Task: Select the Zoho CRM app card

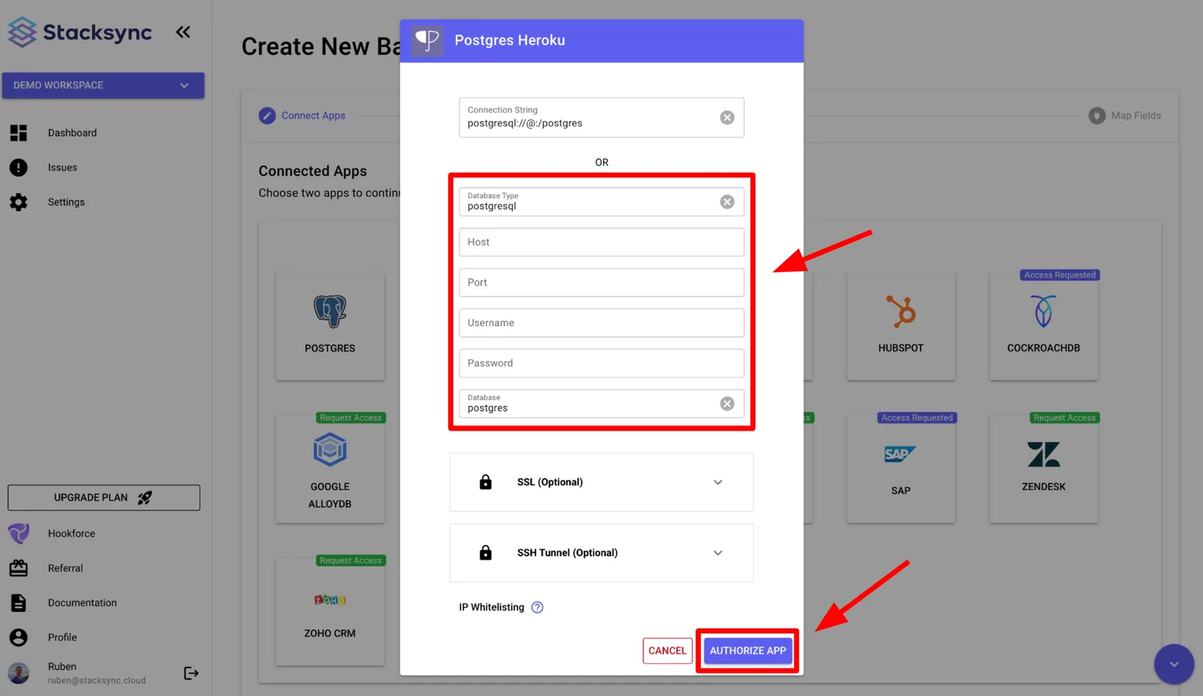Action: coord(330,611)
